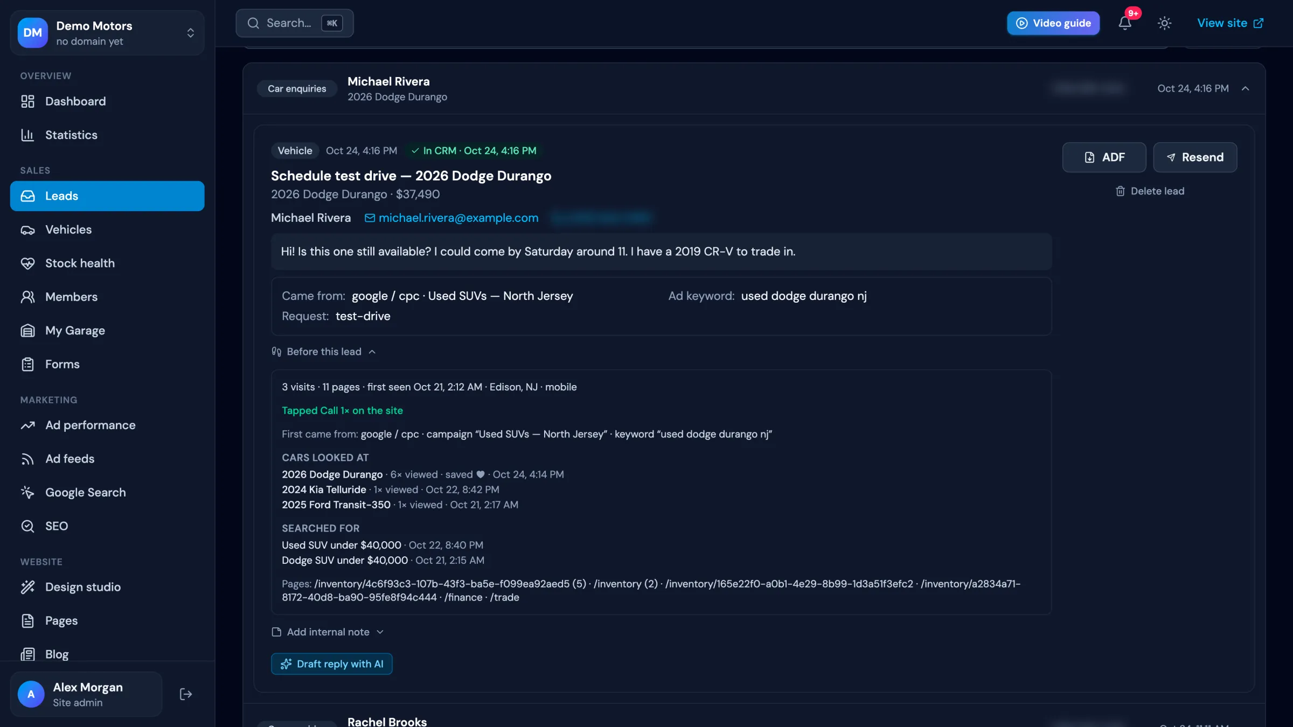The height and width of the screenshot is (727, 1293).
Task: Open View site link
Action: (1230, 23)
